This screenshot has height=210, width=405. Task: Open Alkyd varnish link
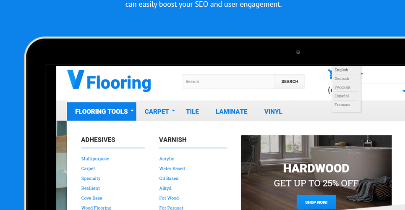(x=165, y=188)
